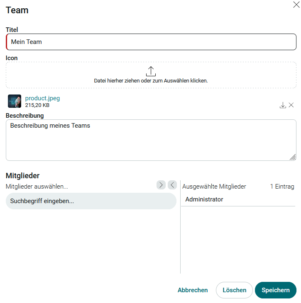Click the left chevron to remove members
Viewport: 301px width, 303px height.
[172, 185]
